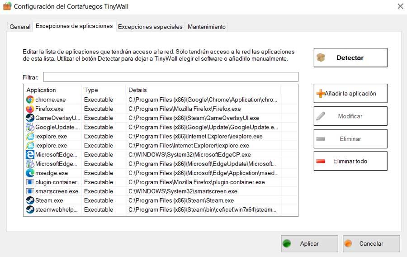407x257 pixels.
Task: Go to the Mantenimiento tab
Action: click(x=207, y=27)
